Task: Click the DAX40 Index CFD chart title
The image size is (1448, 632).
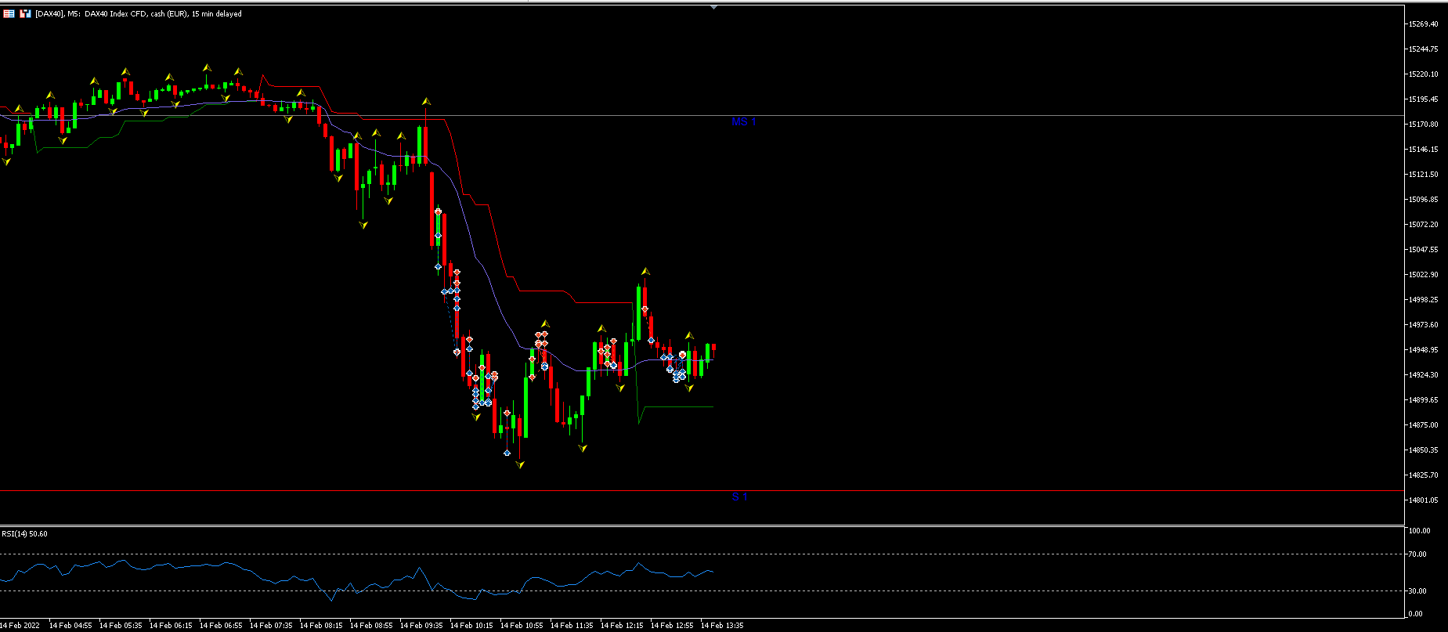Action: (139, 14)
